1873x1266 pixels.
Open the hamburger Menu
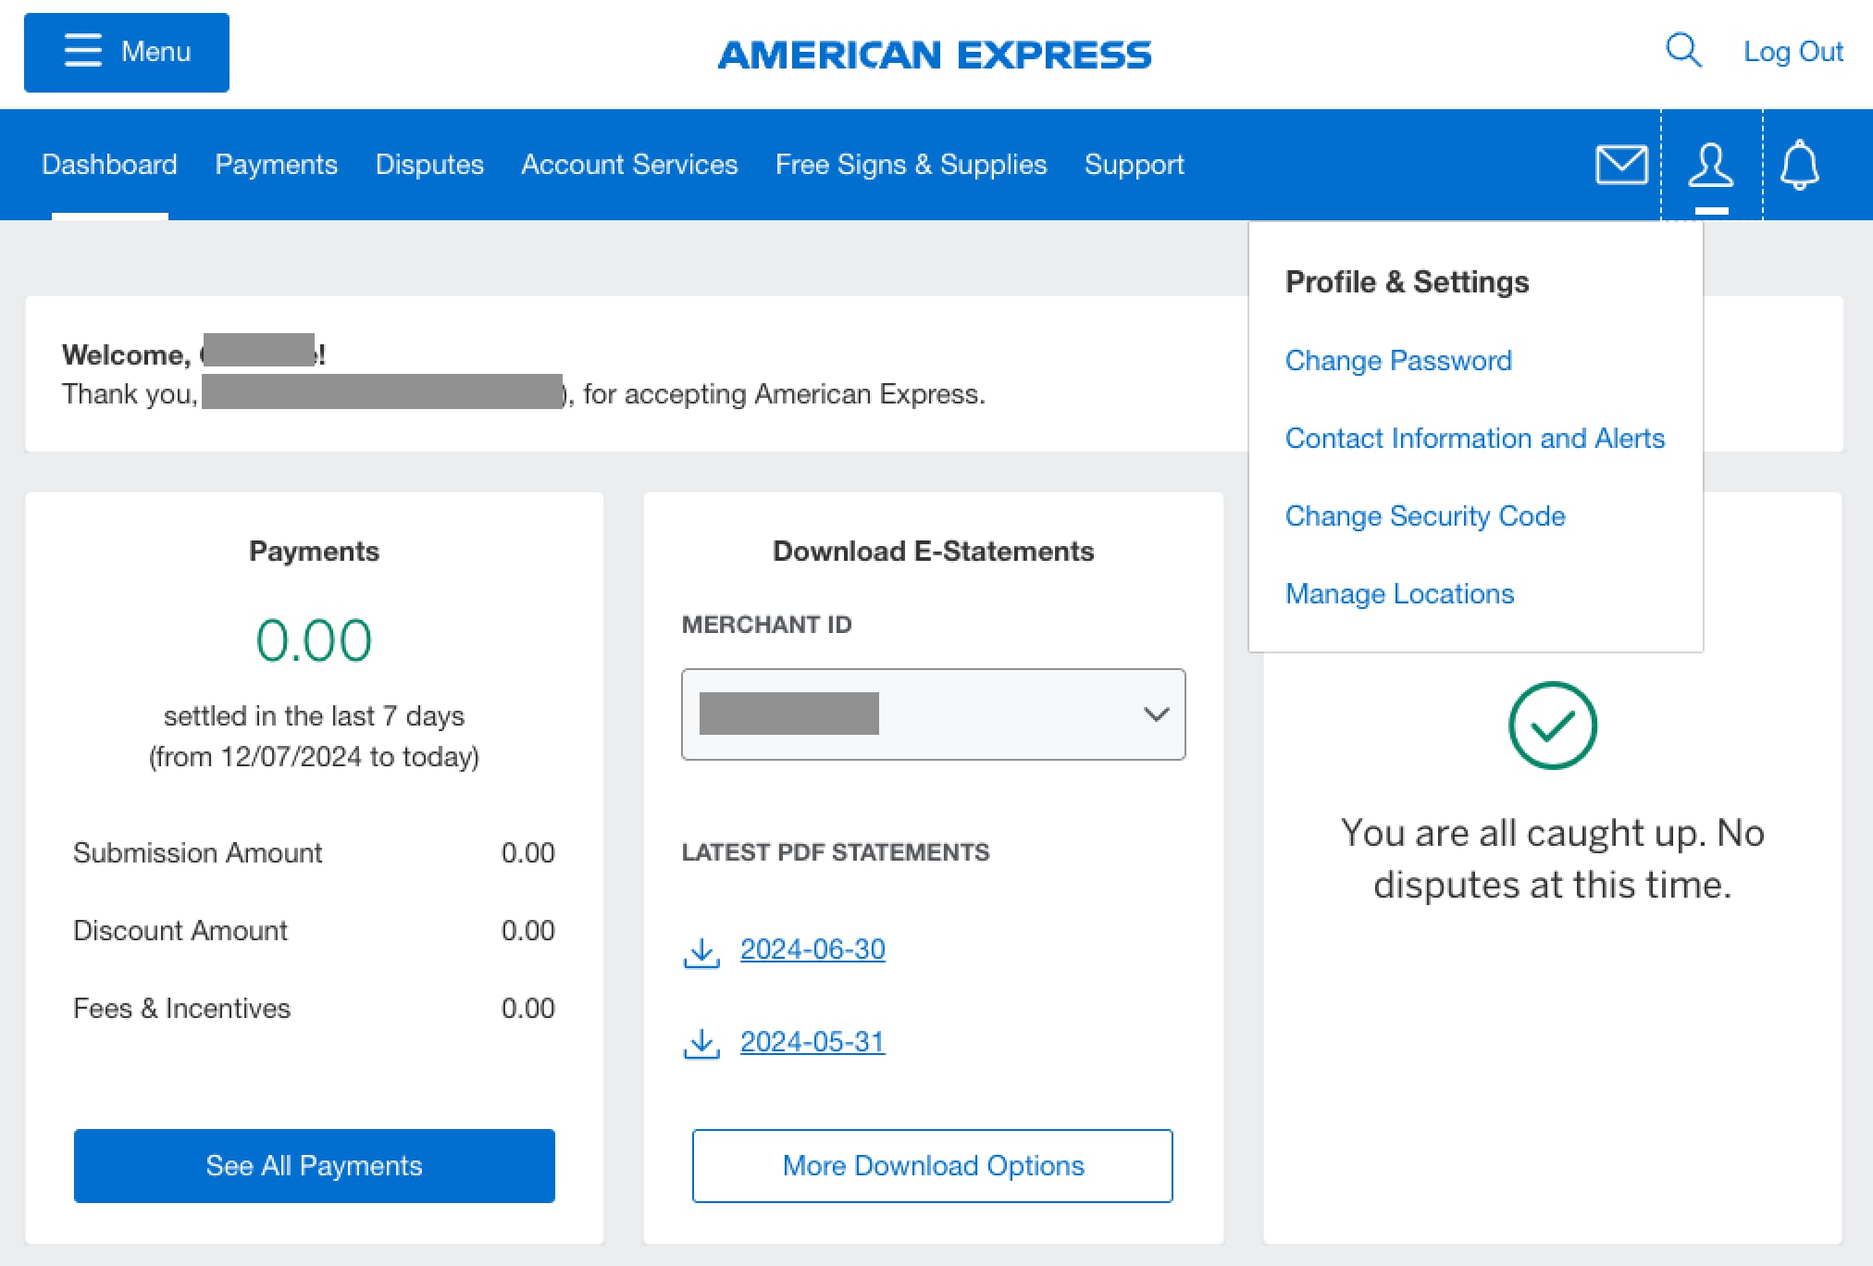click(x=126, y=53)
